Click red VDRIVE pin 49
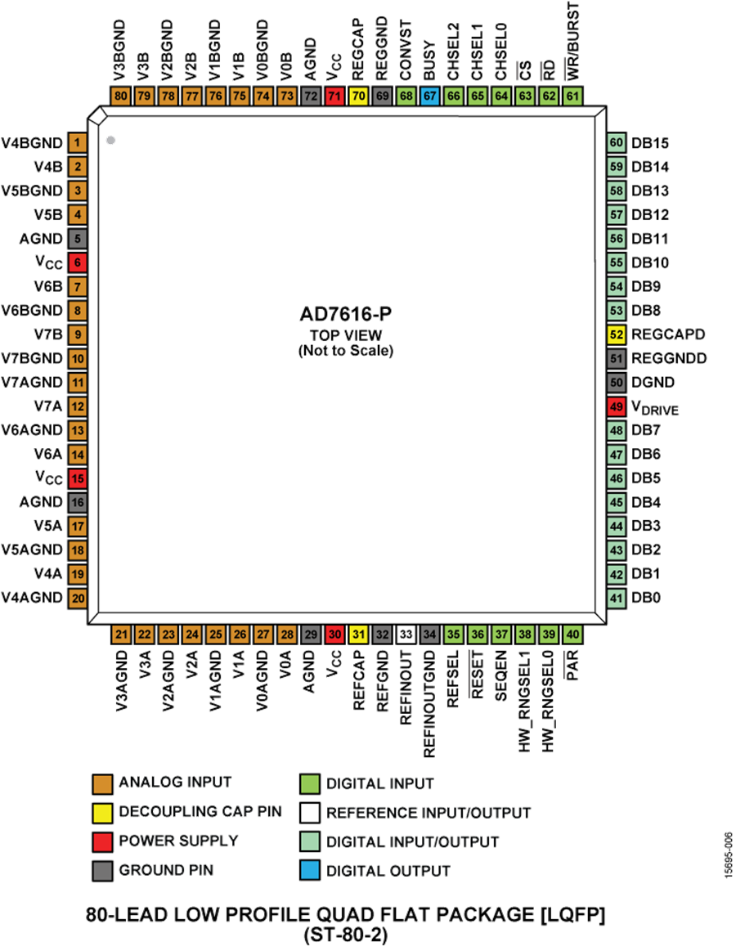This screenshot has width=736, height=951. (x=617, y=406)
